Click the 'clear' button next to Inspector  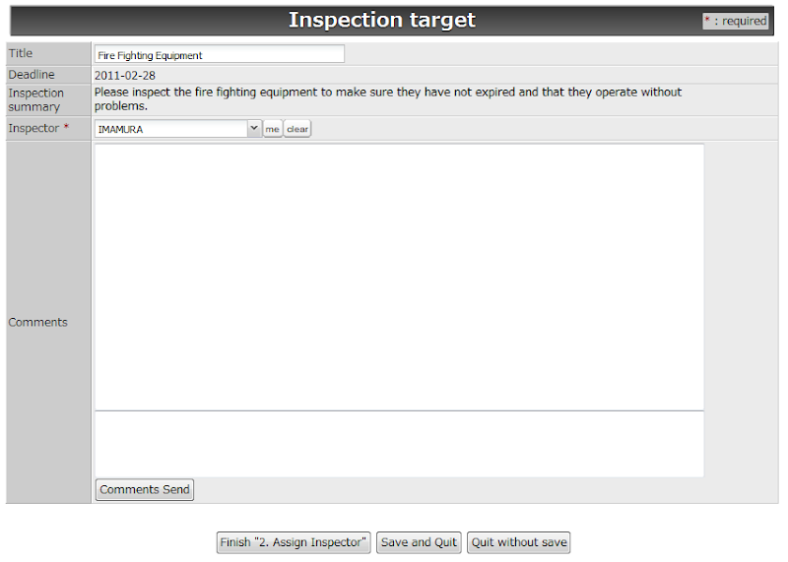(297, 129)
